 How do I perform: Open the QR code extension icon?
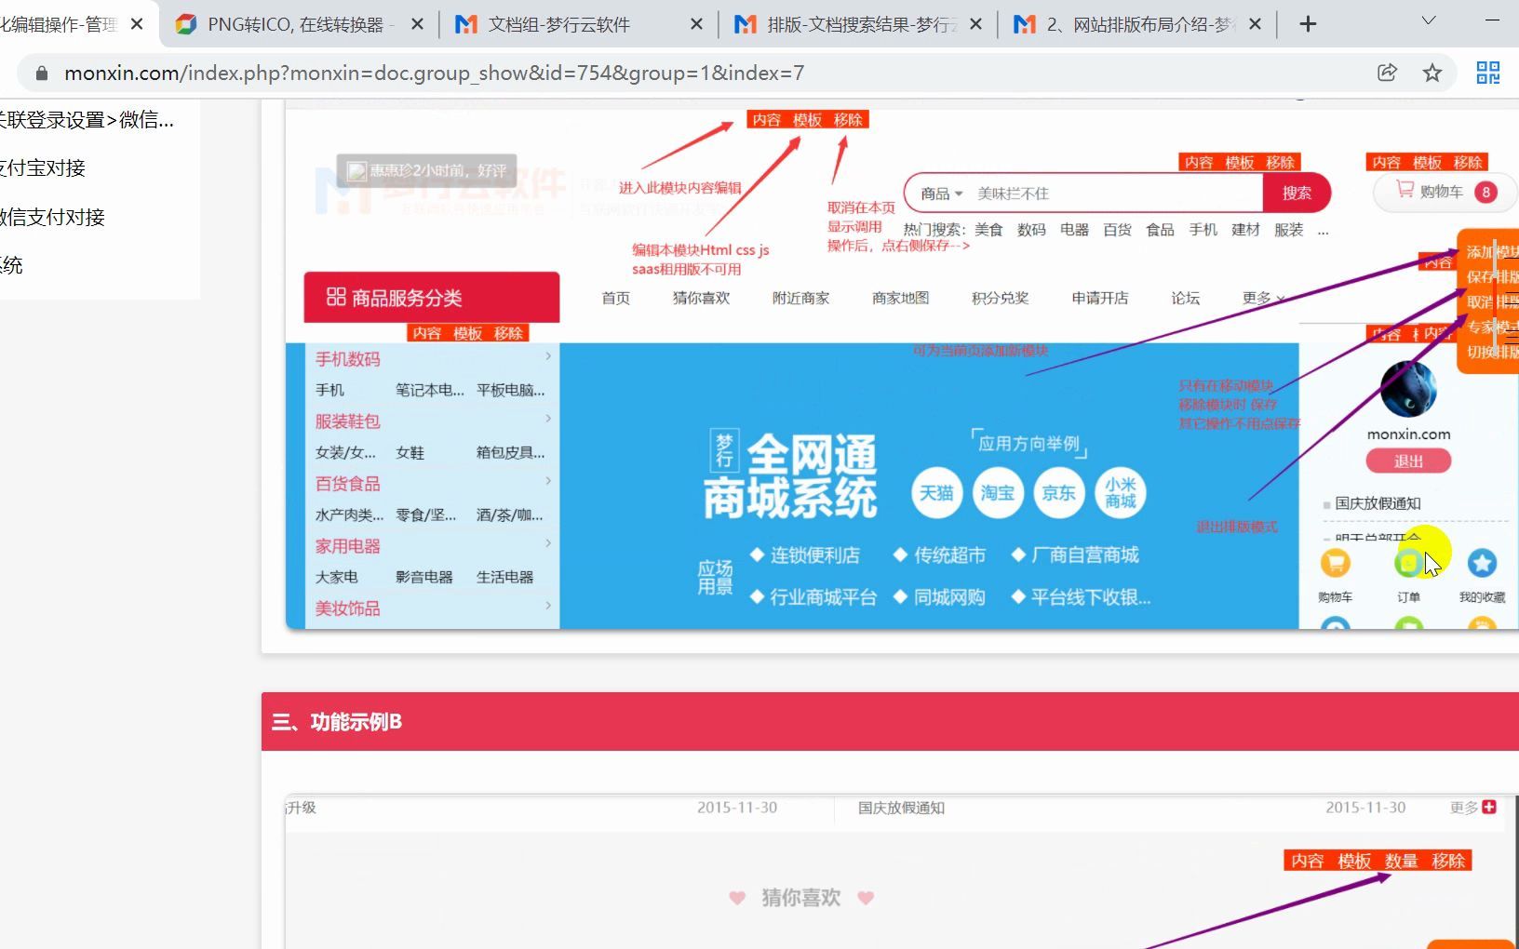coord(1488,73)
